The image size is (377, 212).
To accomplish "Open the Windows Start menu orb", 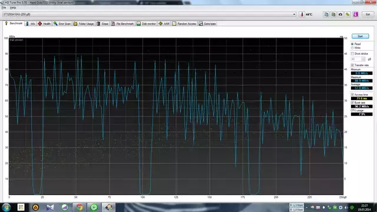I will (x=6, y=207).
